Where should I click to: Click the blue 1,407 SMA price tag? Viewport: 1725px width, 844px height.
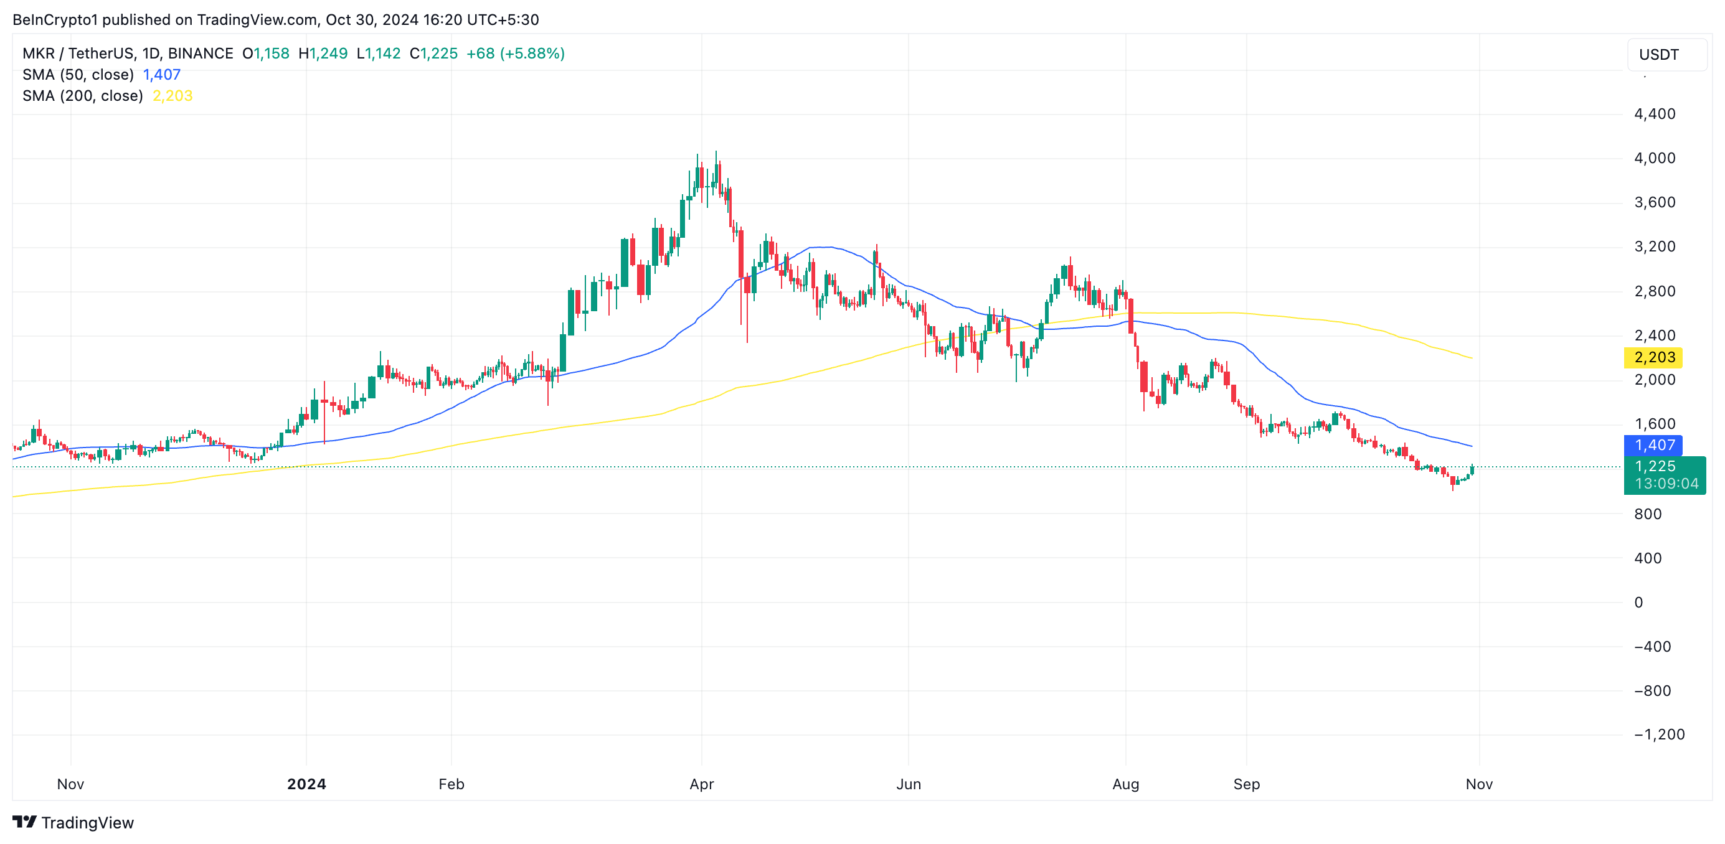point(1653,445)
